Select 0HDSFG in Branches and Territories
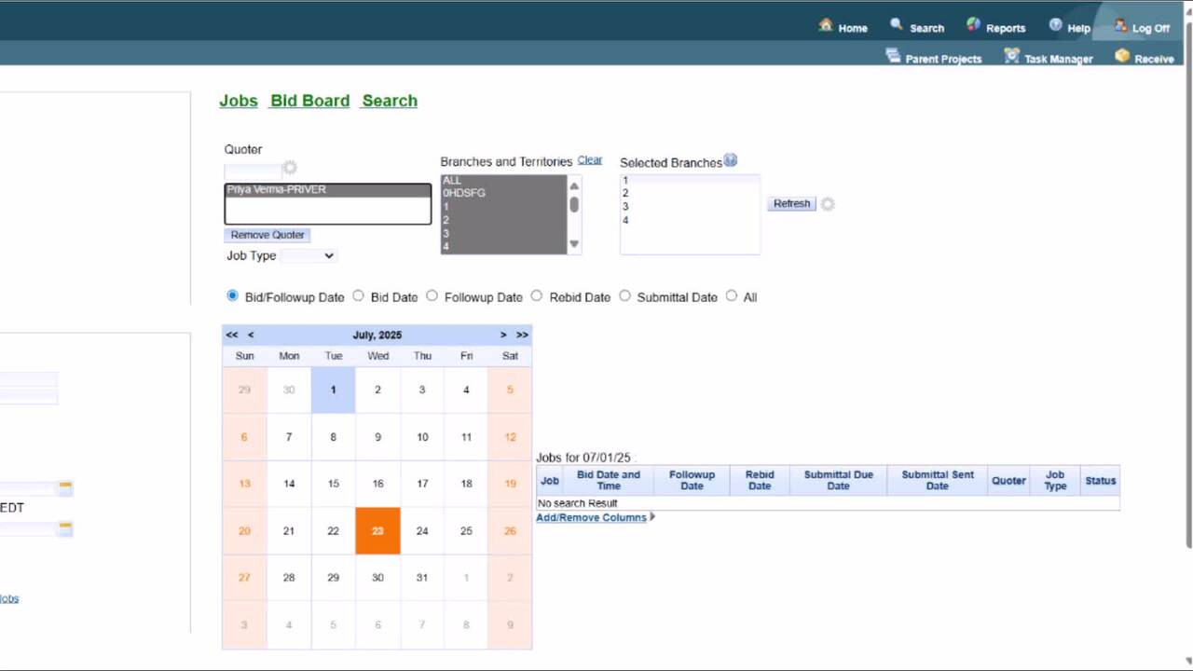Viewport: 1193px width, 671px height. click(x=503, y=193)
